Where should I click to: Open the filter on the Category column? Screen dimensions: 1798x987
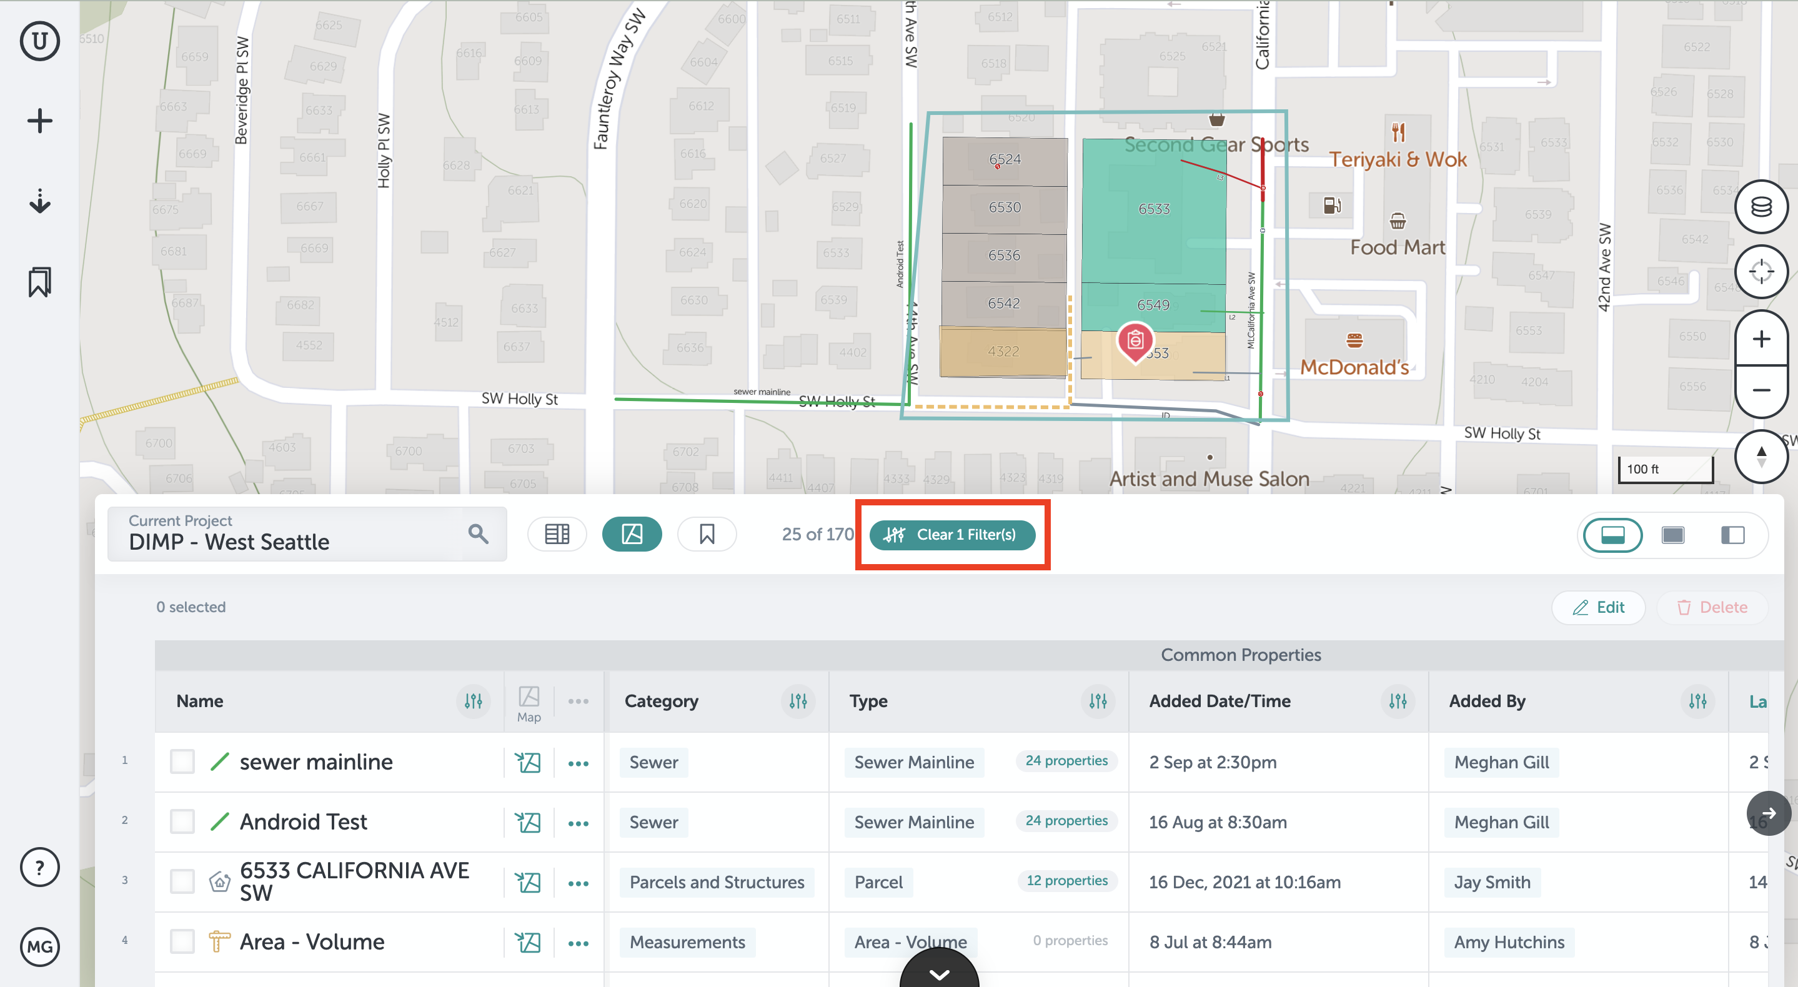pyautogui.click(x=798, y=702)
